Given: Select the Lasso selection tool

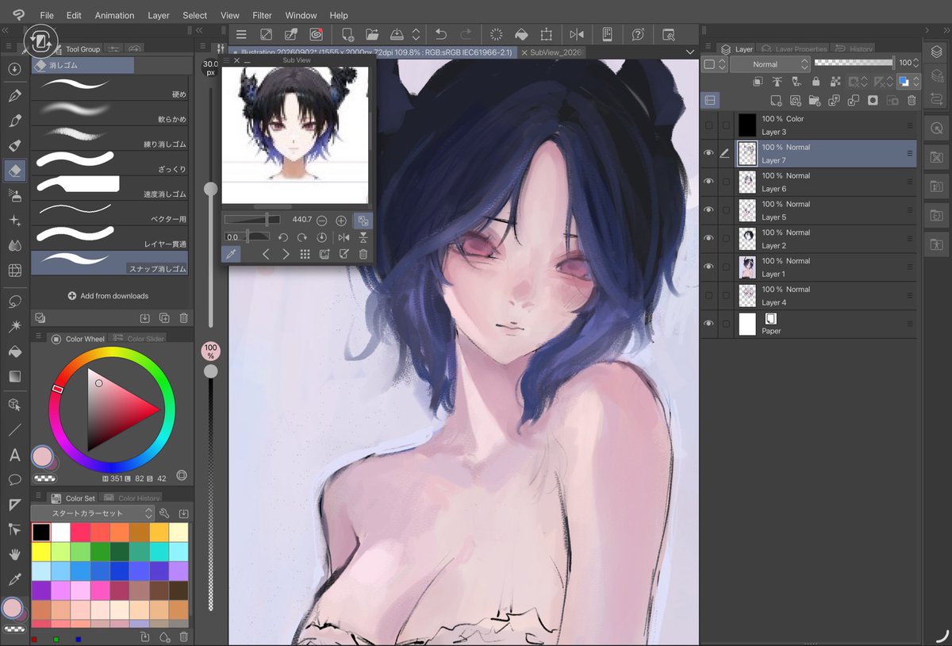Looking at the screenshot, I should [x=14, y=302].
